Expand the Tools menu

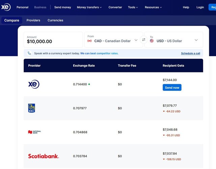click(x=133, y=7)
